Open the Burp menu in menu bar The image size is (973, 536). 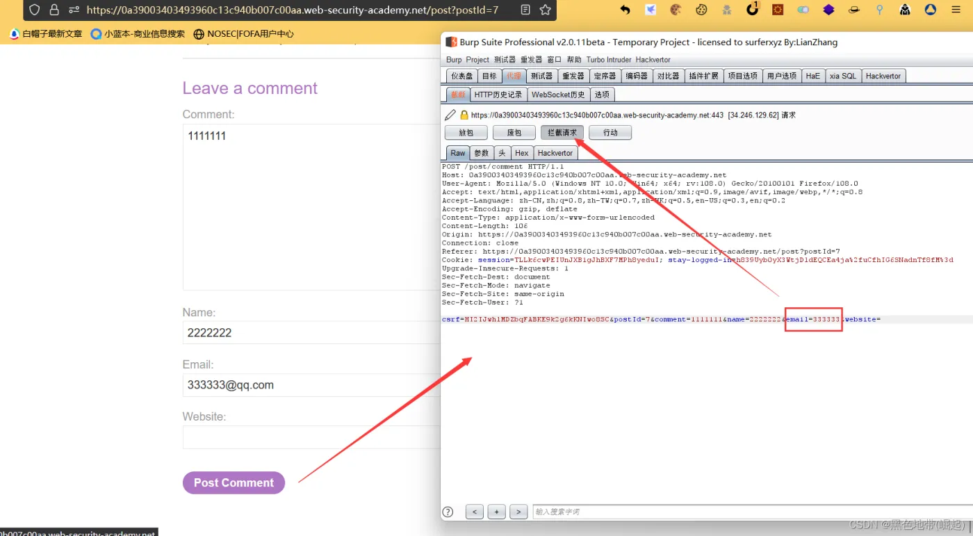point(454,60)
